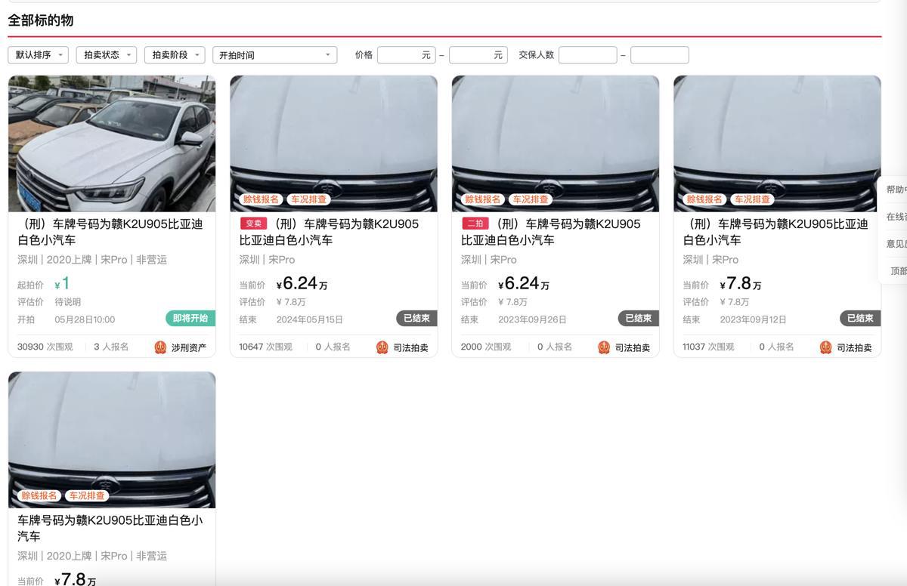Click the maximum price input field

pos(478,55)
